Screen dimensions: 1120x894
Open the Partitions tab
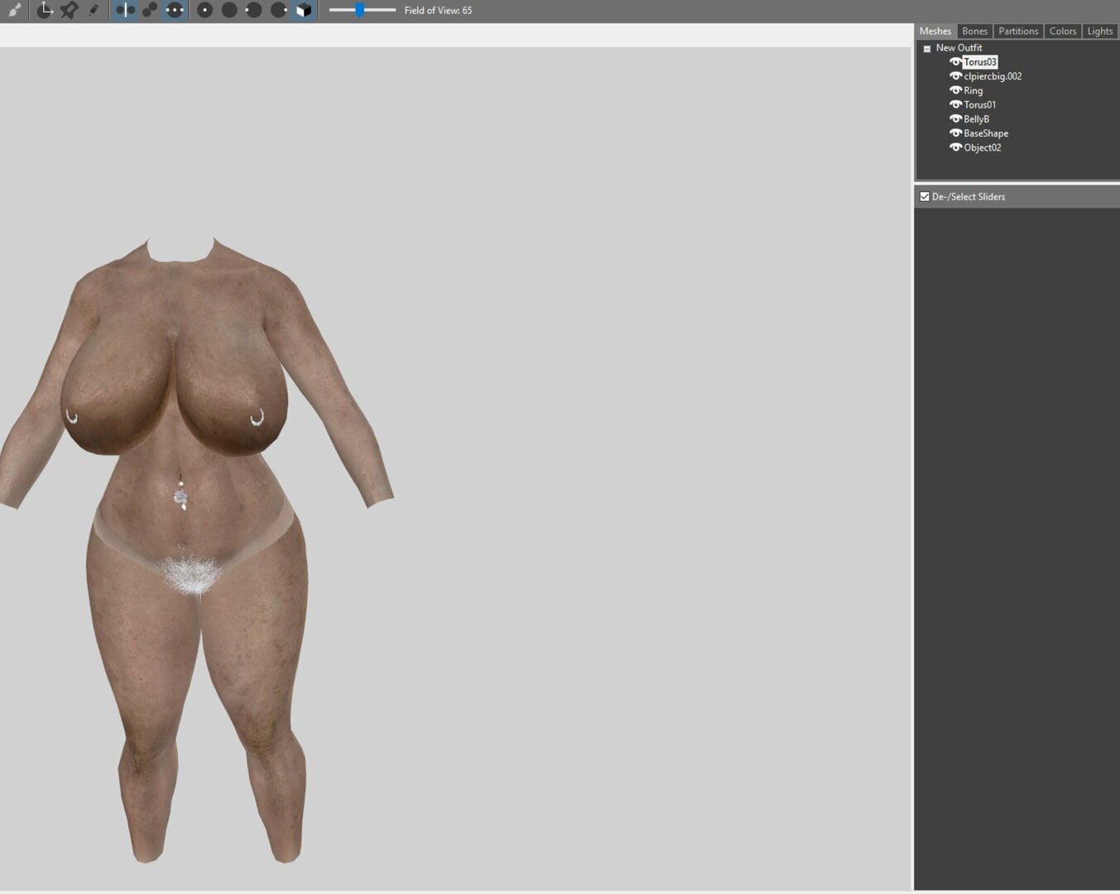point(1018,31)
